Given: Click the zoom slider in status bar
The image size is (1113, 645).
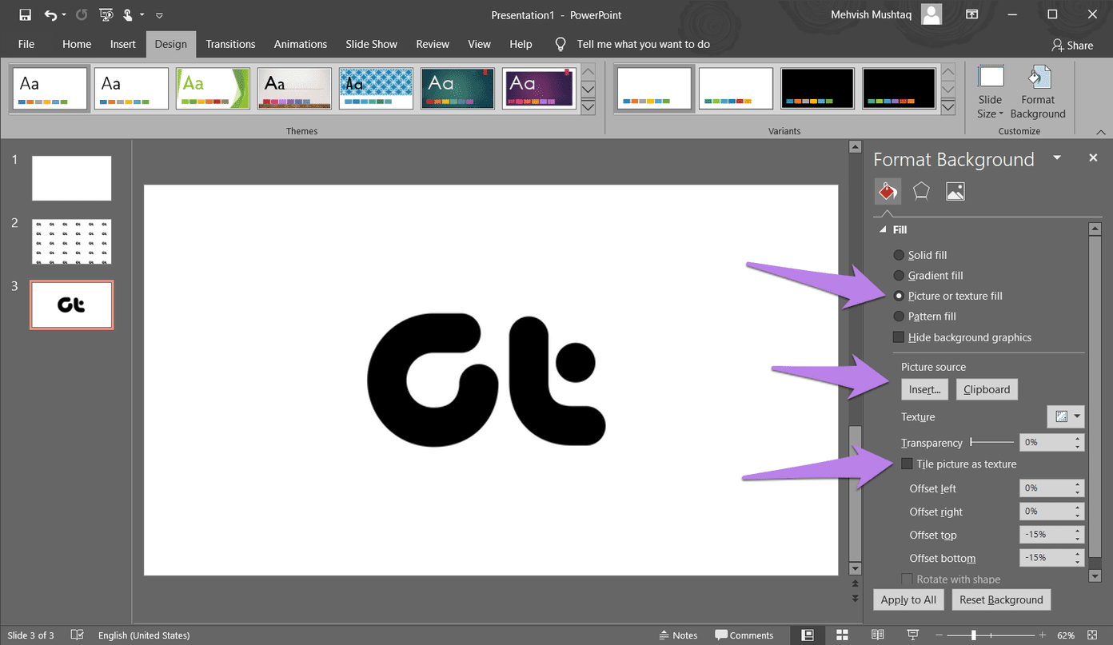Looking at the screenshot, I should pyautogui.click(x=991, y=635).
